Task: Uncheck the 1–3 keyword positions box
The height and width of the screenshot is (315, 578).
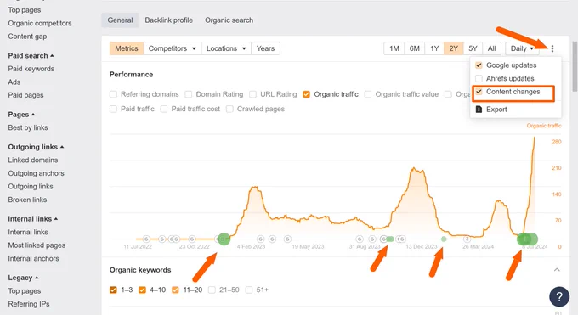Action: 113,290
